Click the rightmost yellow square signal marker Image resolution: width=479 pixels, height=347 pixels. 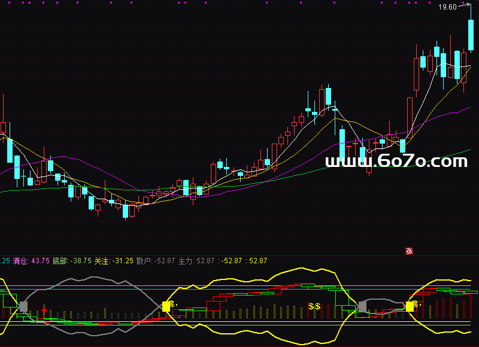pos(410,306)
